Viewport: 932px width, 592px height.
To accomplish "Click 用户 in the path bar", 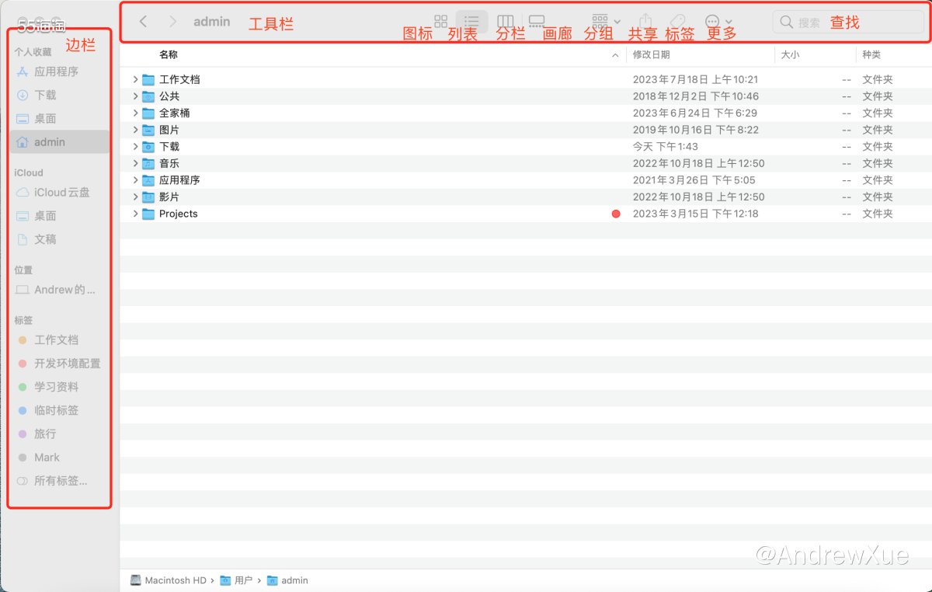I will click(x=237, y=580).
